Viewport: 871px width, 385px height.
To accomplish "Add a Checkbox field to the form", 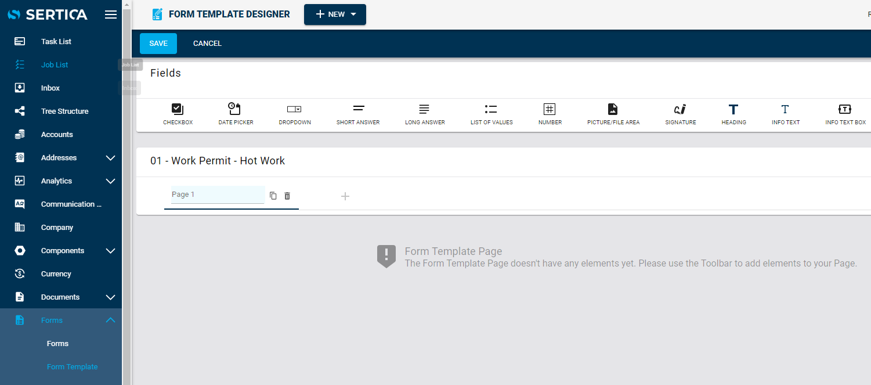I will point(178,114).
